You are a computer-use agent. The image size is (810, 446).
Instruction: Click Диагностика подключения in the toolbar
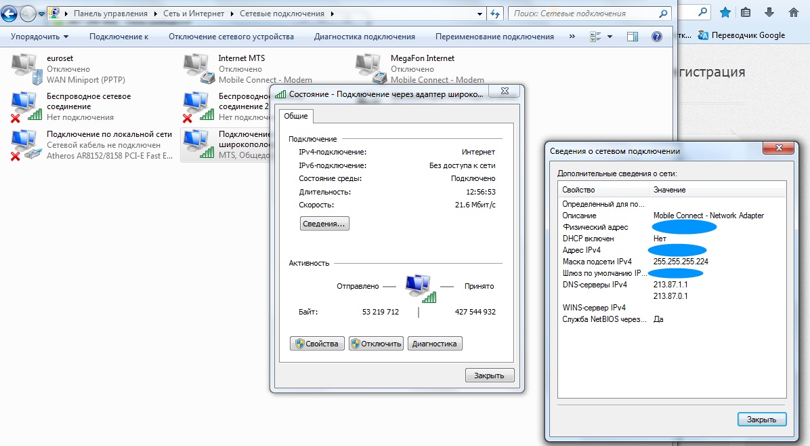(364, 37)
